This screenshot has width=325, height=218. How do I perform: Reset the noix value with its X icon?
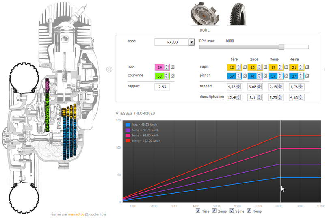click(x=172, y=67)
